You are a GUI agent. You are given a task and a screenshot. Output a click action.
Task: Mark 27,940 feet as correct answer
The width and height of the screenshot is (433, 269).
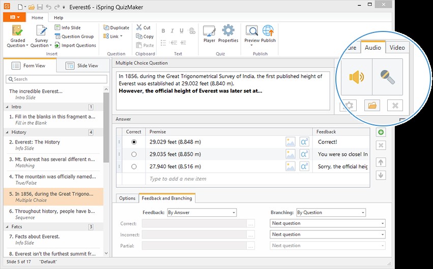134,166
